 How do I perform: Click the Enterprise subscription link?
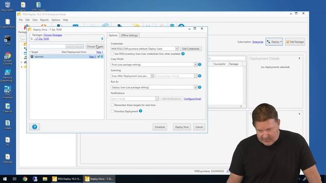[x=258, y=42]
